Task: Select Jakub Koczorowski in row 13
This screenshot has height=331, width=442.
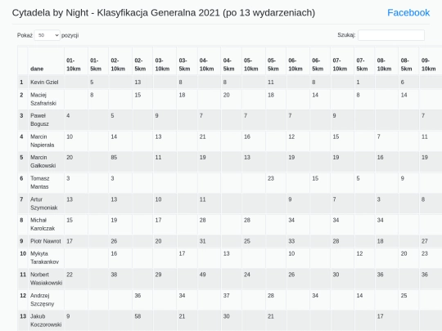Action: (46, 320)
